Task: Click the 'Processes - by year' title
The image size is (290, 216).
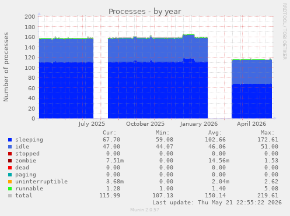Action: (x=145, y=12)
